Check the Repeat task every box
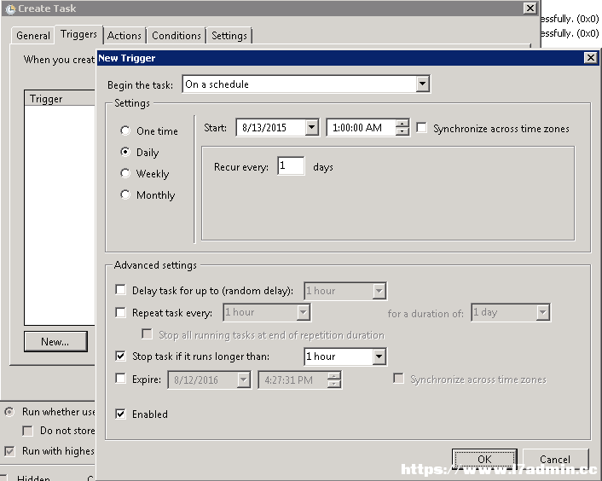Image resolution: width=602 pixels, height=481 pixels. [x=120, y=312]
